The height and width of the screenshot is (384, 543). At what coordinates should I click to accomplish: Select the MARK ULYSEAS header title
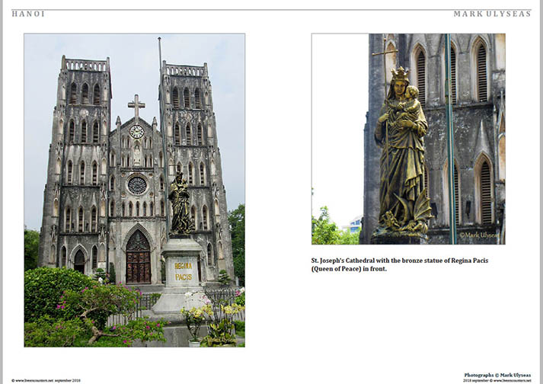coord(492,14)
